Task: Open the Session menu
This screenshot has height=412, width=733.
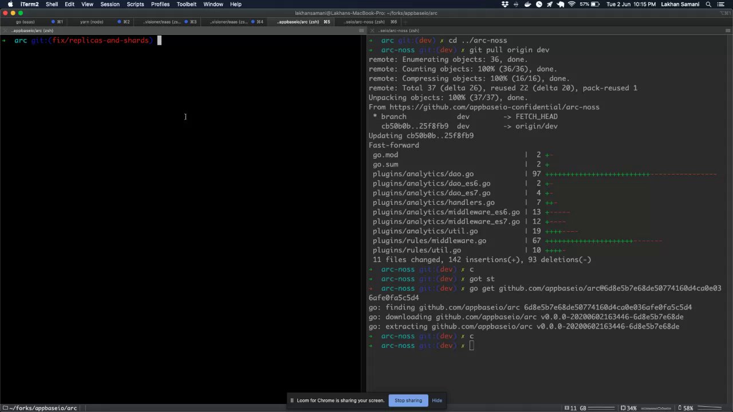Action: [x=109, y=4]
